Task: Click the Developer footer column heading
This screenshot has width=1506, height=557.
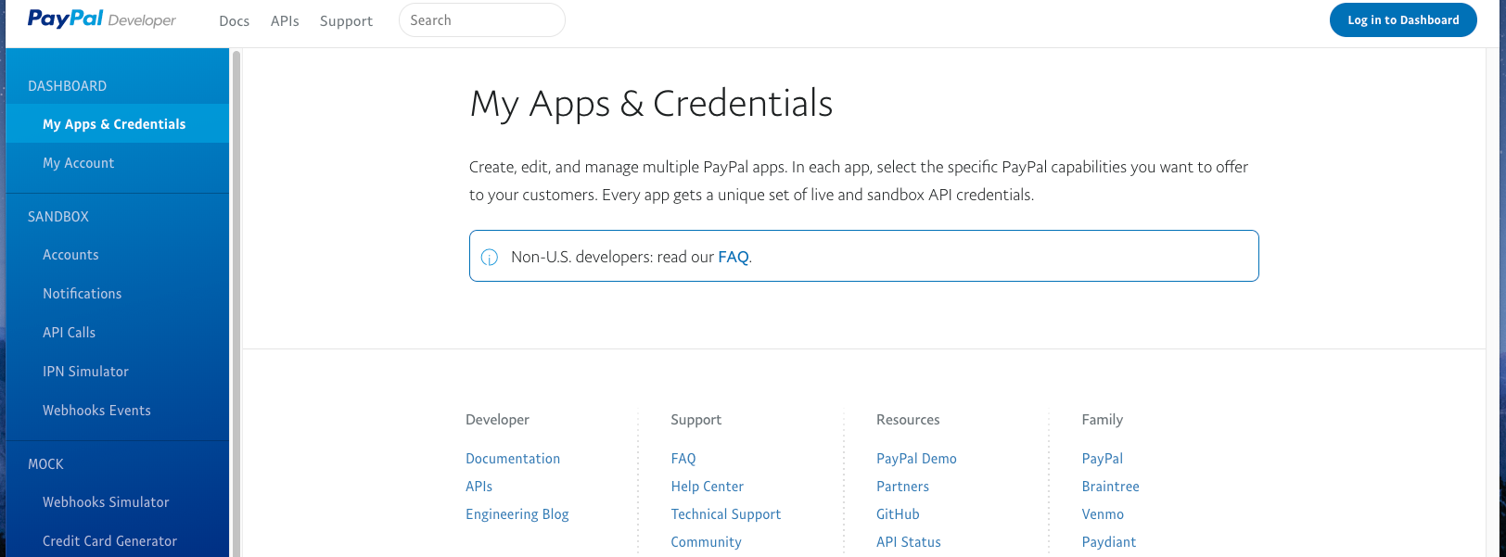Action: coord(497,419)
